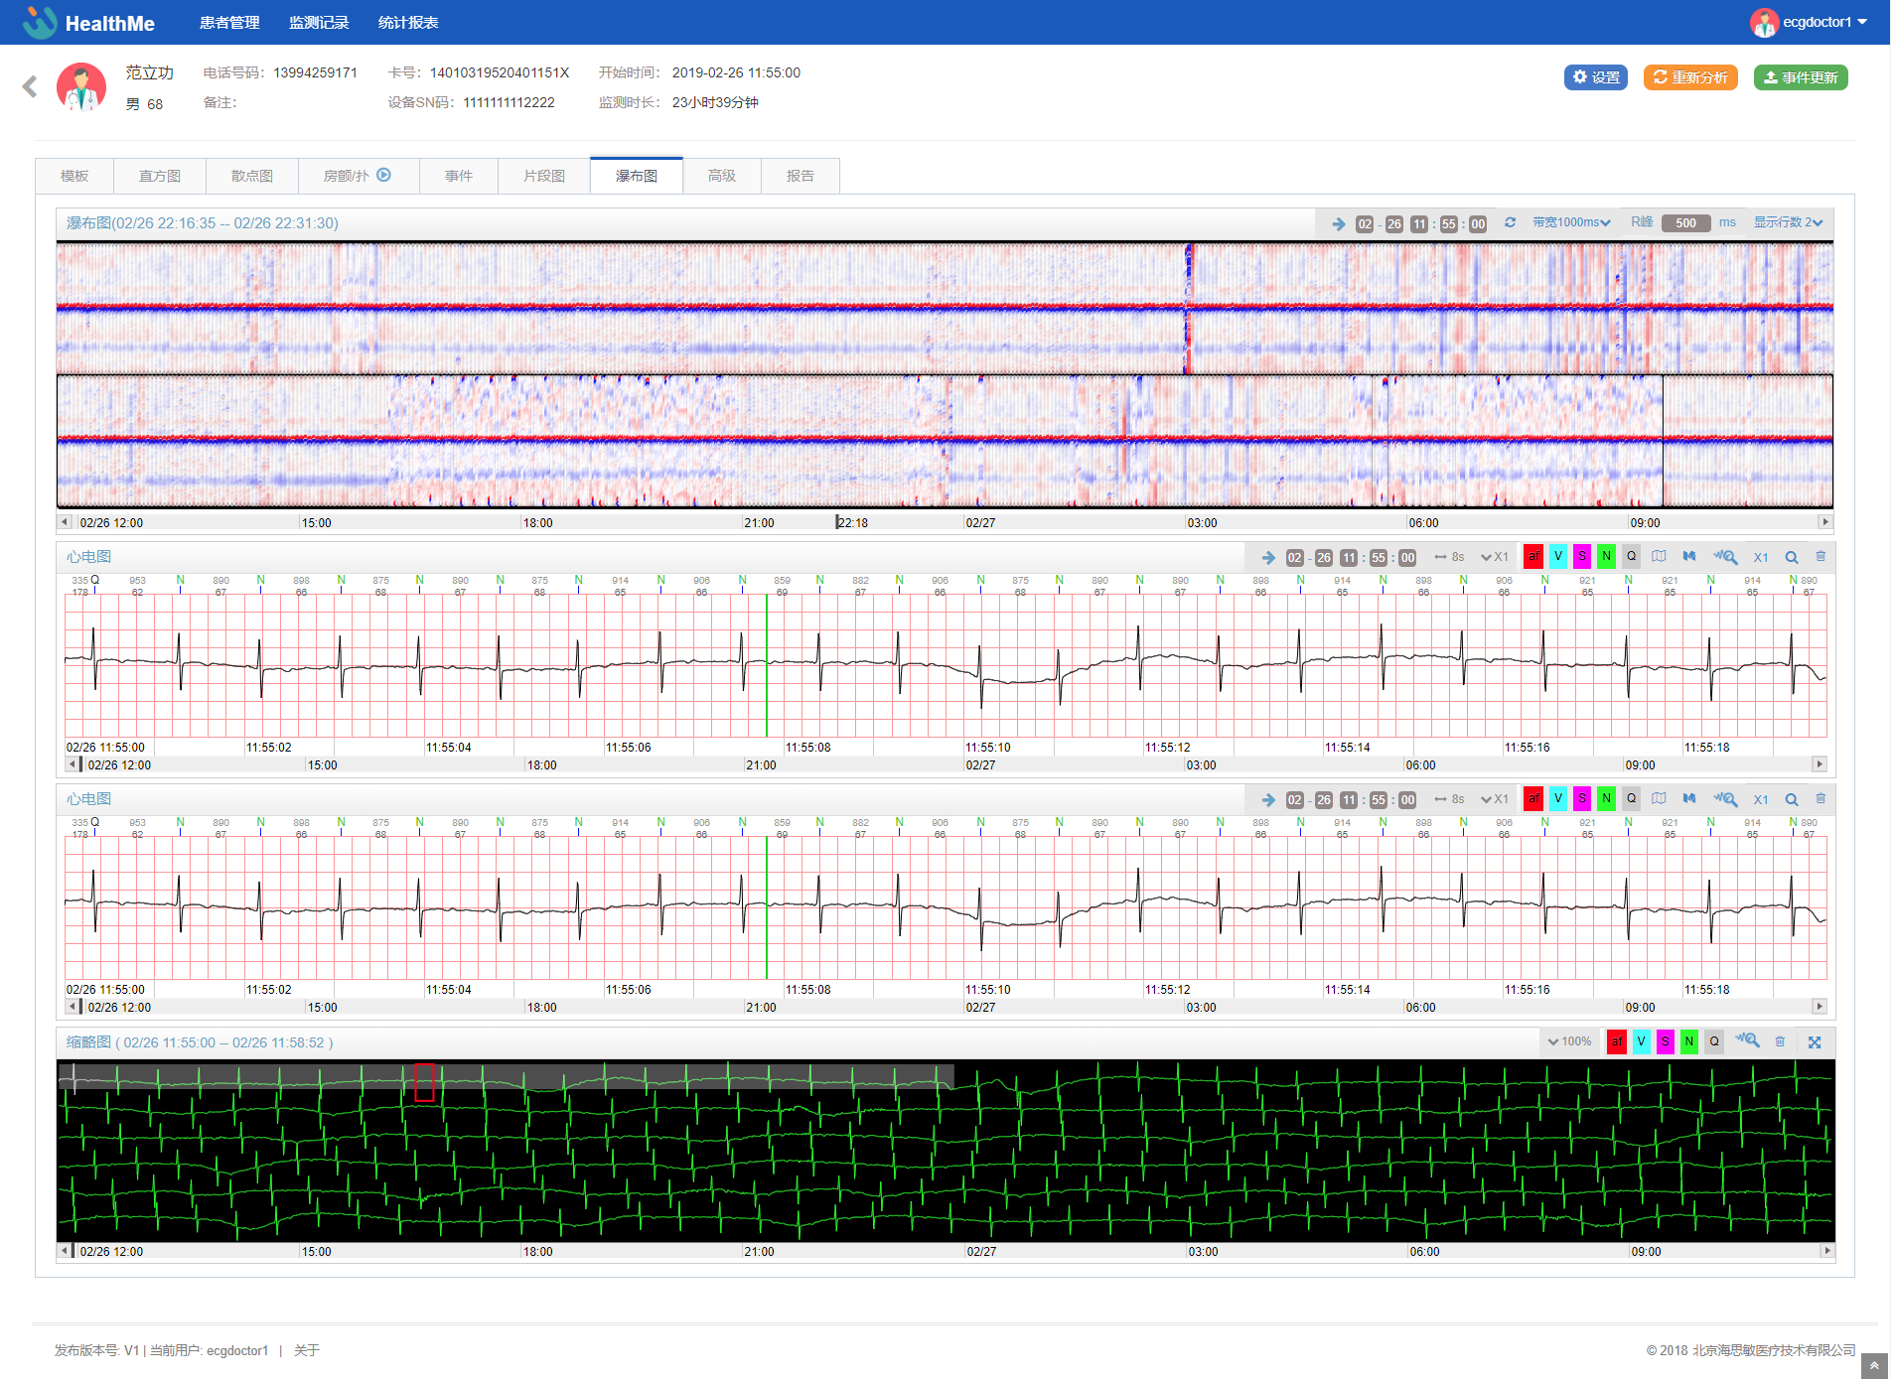This screenshot has width=1895, height=1382.
Task: Open the 100% zoom dropdown in thumbnail panel
Action: 1569,1041
